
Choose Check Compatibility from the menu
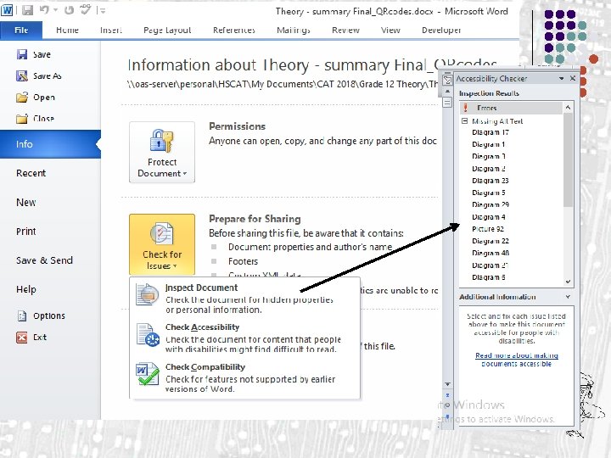(244, 377)
